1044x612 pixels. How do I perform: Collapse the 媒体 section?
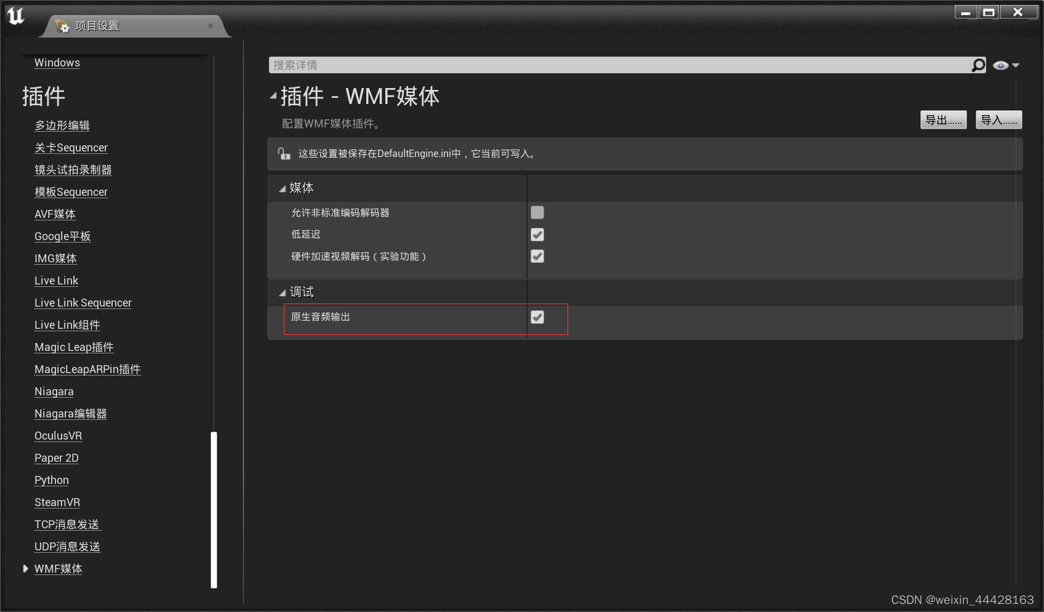283,189
